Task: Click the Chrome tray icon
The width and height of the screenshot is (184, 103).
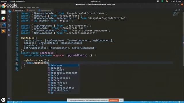Action: click(x=167, y=1)
